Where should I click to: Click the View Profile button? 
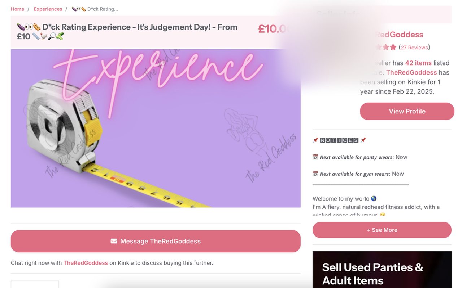[407, 111]
